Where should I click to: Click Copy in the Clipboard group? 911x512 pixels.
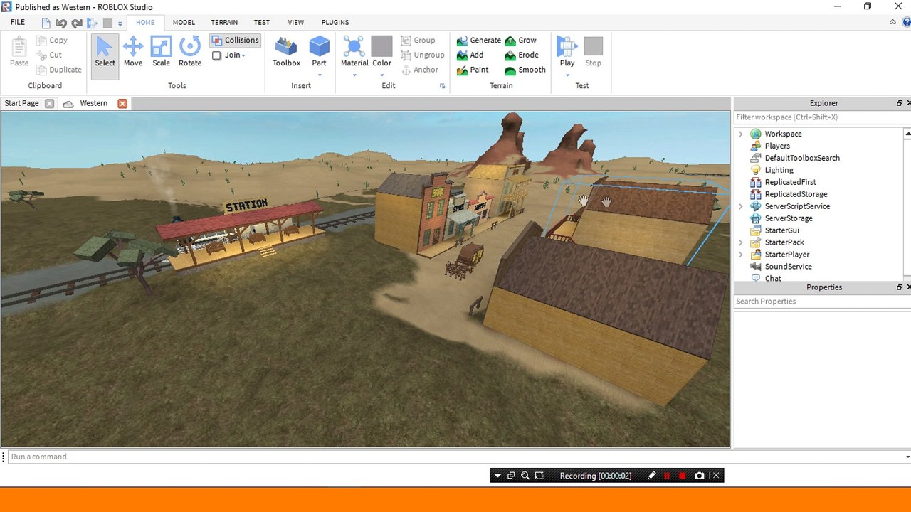pyautogui.click(x=52, y=41)
